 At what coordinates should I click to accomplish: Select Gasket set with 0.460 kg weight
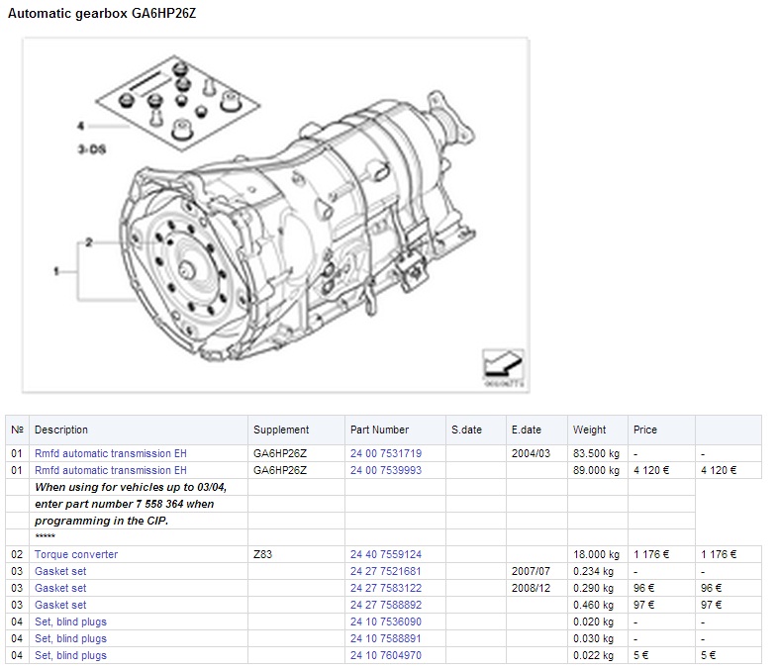(x=60, y=605)
